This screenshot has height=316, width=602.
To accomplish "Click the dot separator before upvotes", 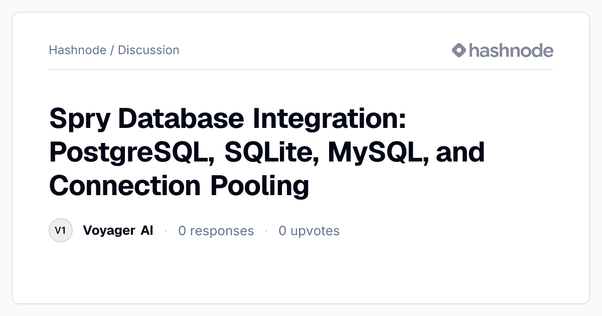I will pos(266,231).
